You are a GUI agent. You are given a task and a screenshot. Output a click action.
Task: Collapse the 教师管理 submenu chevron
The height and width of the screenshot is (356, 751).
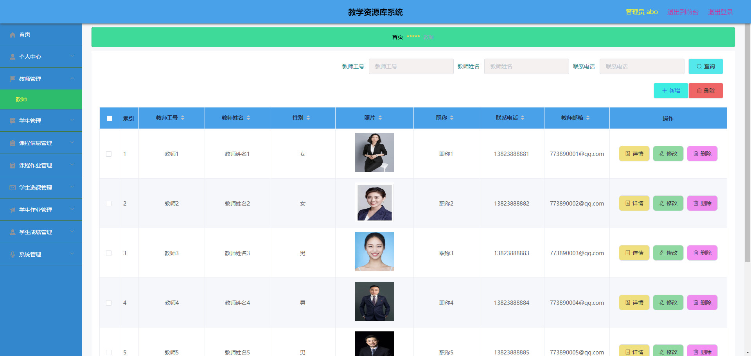[72, 79]
